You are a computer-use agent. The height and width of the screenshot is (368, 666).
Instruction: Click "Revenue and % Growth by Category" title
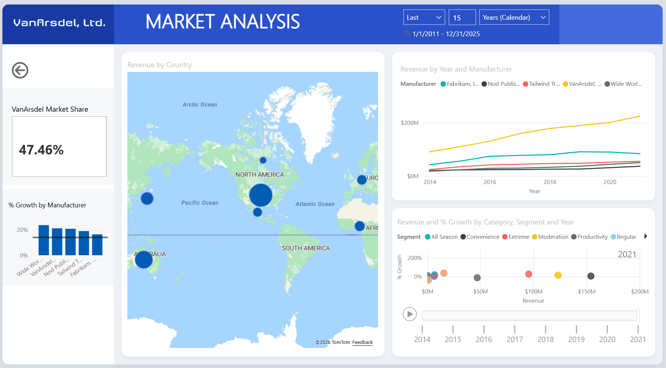click(485, 222)
